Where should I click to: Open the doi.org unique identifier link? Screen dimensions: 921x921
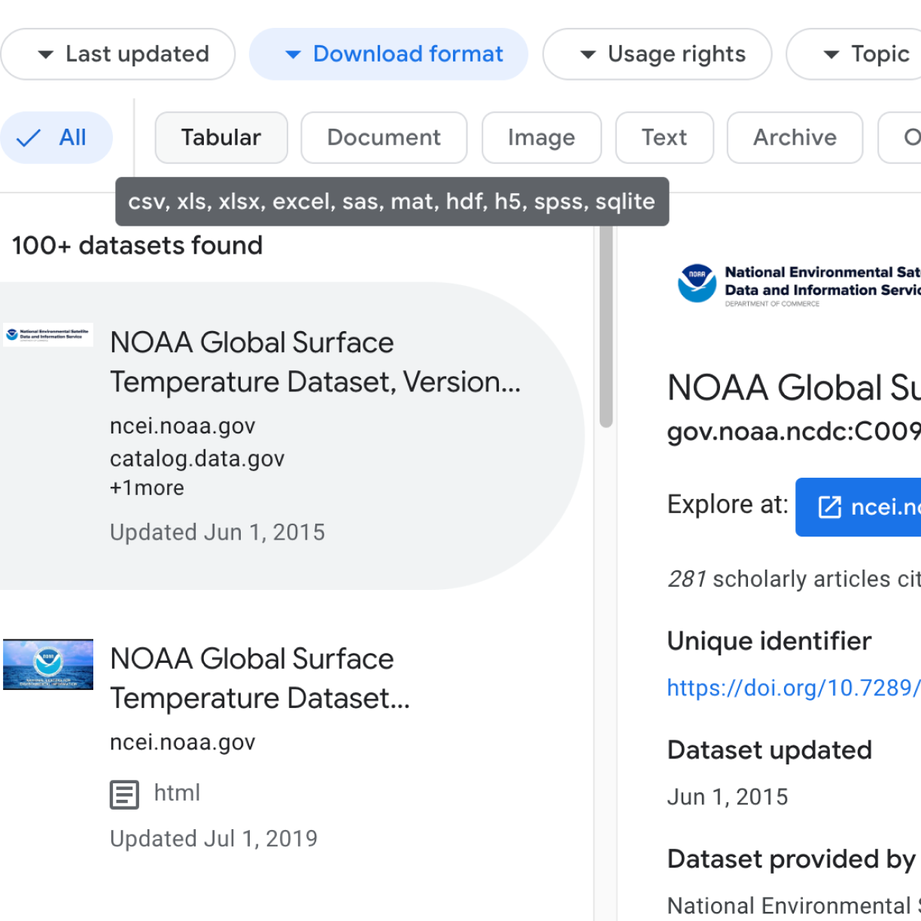point(794,688)
